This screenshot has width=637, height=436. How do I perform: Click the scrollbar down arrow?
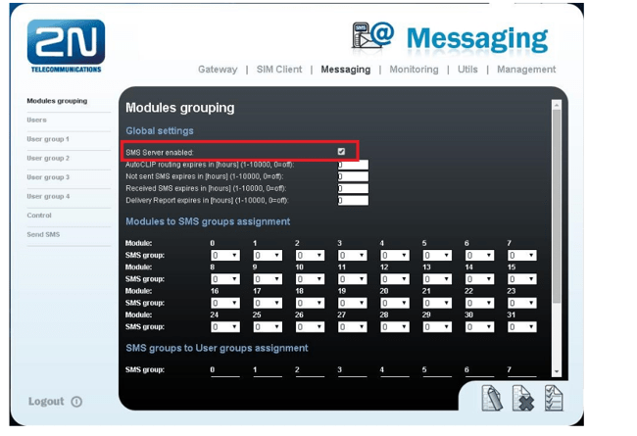(x=557, y=371)
